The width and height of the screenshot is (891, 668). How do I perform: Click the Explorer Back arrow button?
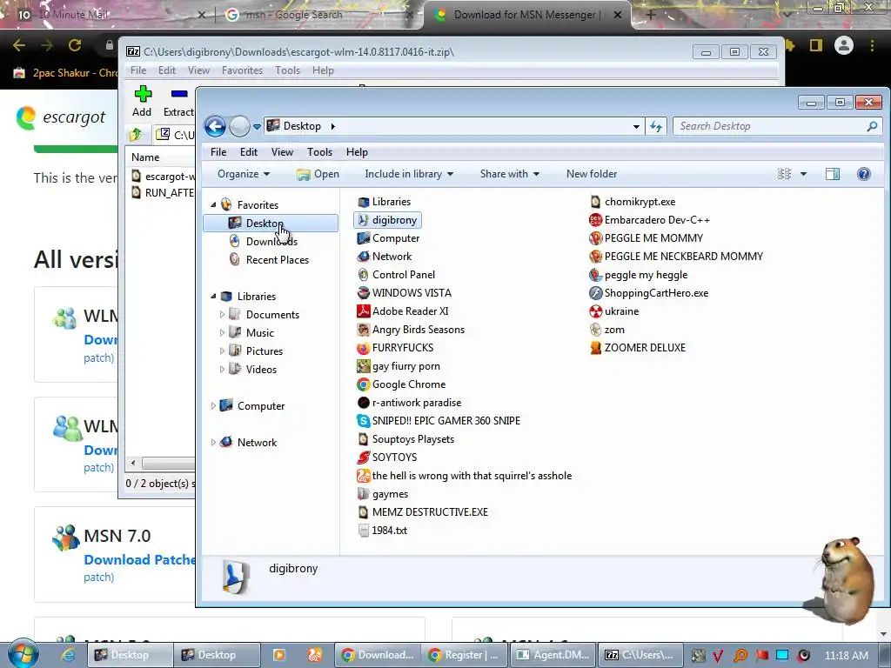216,126
